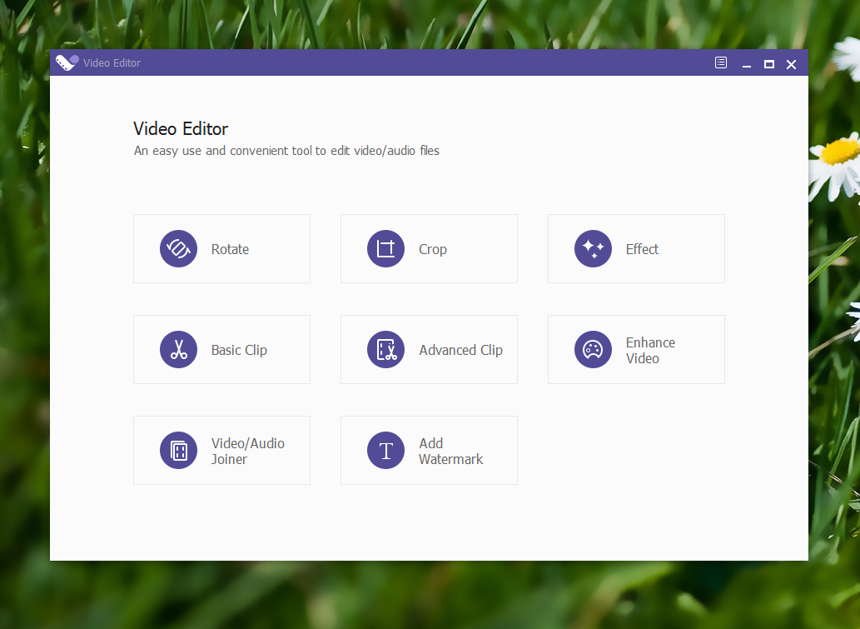Open the Advanced Clip label
The height and width of the screenshot is (629, 860).
point(460,350)
